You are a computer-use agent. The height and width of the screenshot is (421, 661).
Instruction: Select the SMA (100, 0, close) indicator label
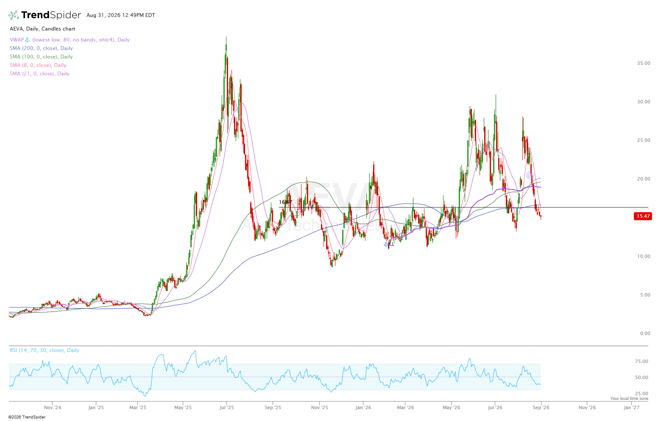coord(42,57)
